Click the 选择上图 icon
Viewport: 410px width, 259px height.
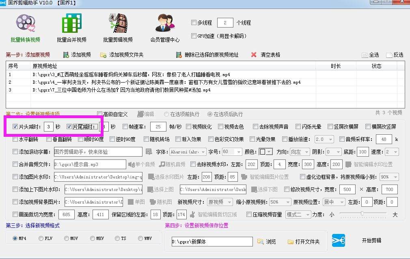(150, 189)
